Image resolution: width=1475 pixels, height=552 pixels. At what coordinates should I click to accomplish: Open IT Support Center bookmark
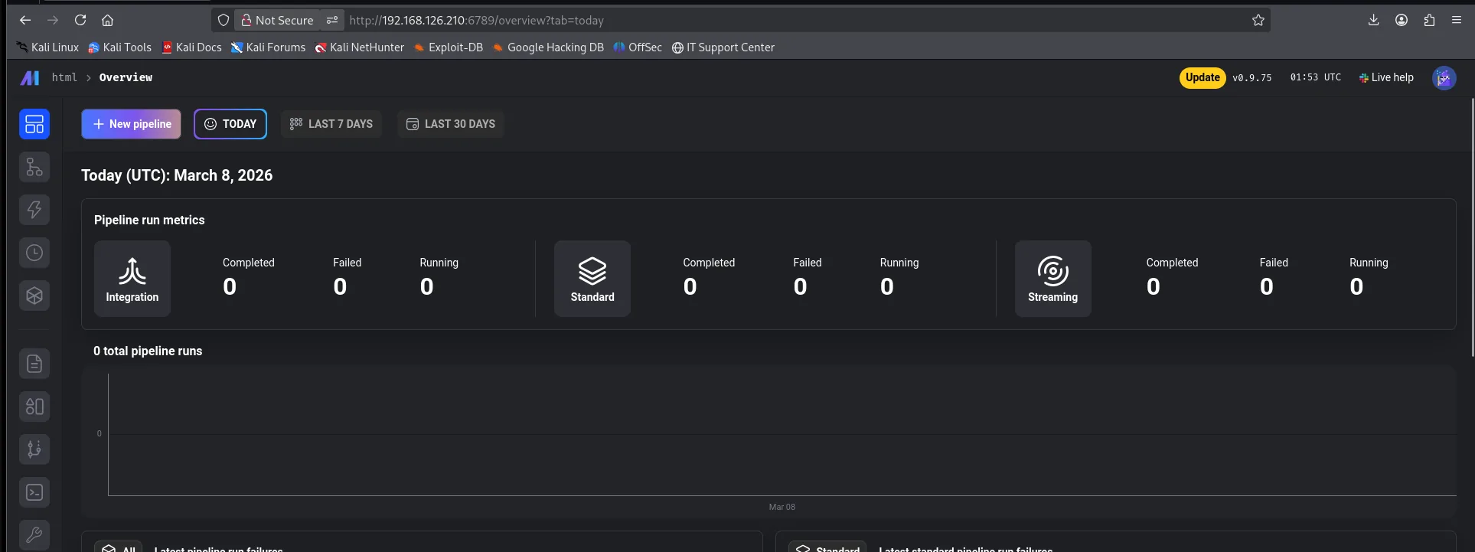723,47
